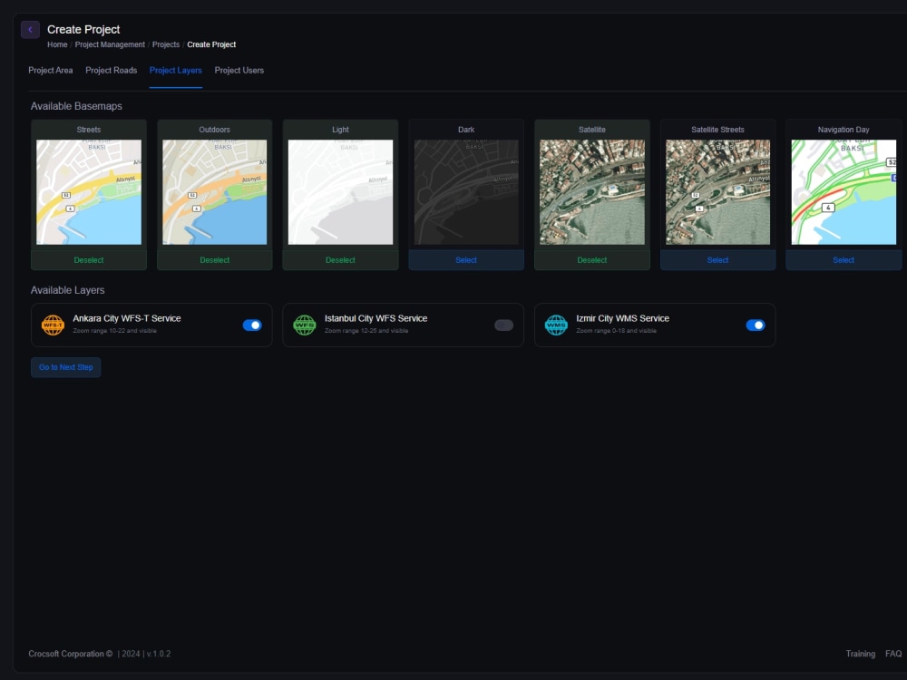Open the Training link in footer
This screenshot has height=680, width=907.
coord(860,654)
